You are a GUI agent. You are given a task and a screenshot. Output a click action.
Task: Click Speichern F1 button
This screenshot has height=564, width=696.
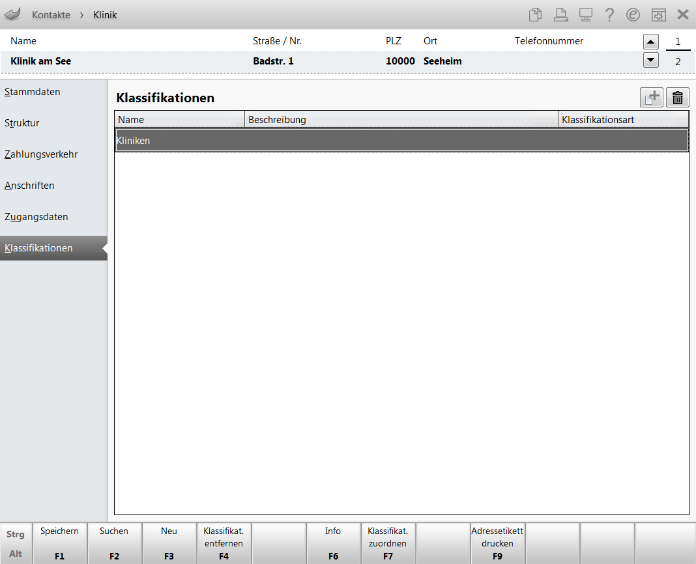pos(59,543)
